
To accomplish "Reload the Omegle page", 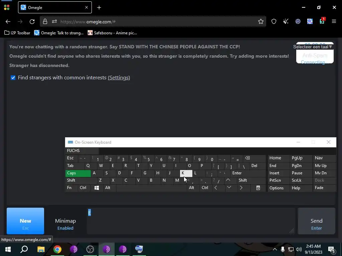I will pyautogui.click(x=32, y=22).
